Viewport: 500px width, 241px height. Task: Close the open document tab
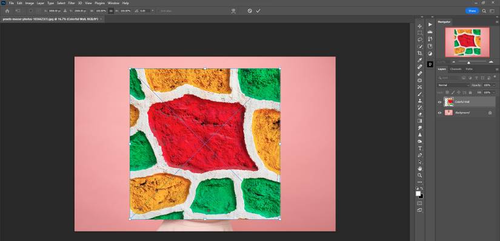pos(101,19)
